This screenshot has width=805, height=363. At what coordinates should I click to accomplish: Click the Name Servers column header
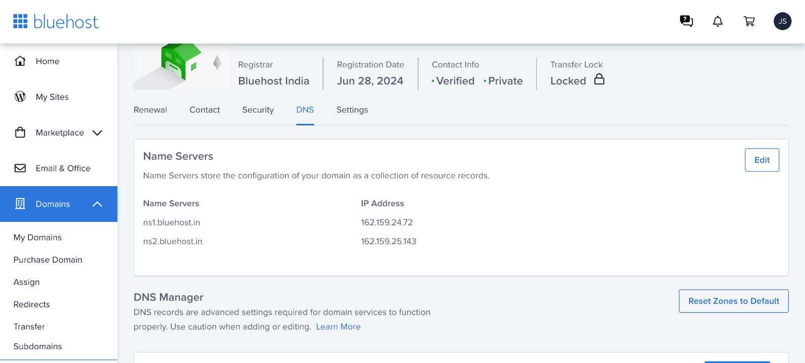(171, 203)
